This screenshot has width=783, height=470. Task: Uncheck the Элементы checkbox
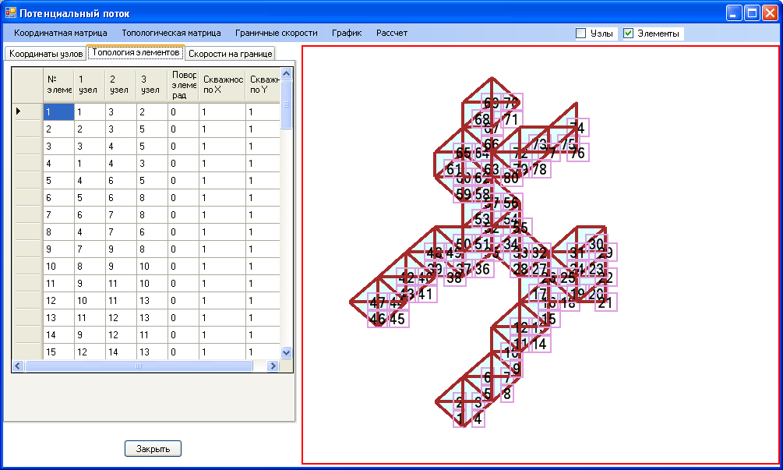coord(628,34)
